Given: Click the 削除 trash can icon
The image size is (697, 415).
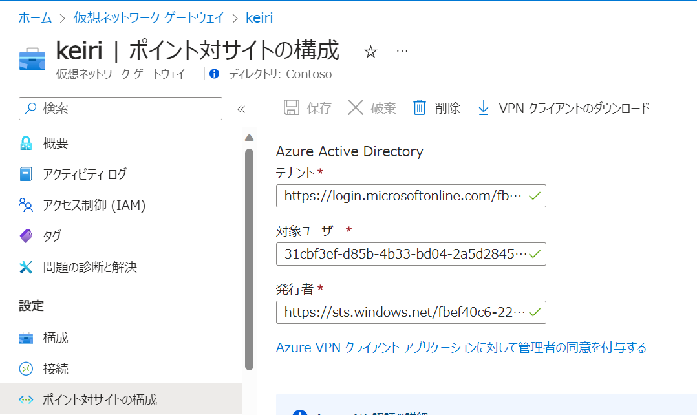Looking at the screenshot, I should pyautogui.click(x=420, y=108).
